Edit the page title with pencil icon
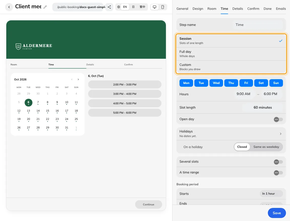 45,7
